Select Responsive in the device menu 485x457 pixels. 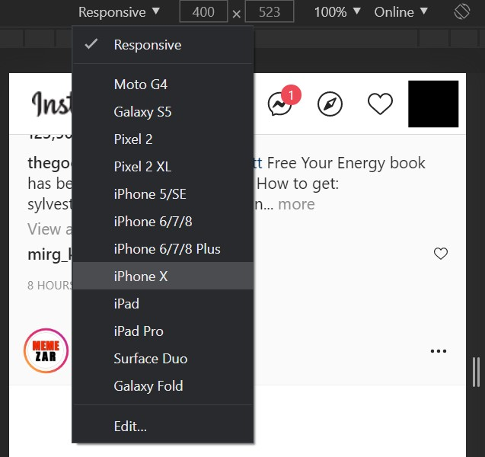[163, 45]
